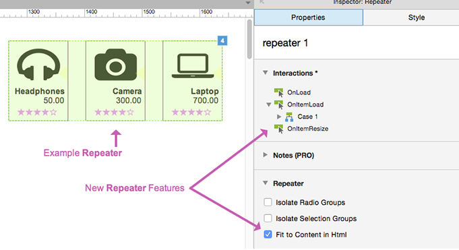Image resolution: width=459 pixels, height=250 pixels.
Task: Click the Repeater section heading
Action: [x=288, y=183]
